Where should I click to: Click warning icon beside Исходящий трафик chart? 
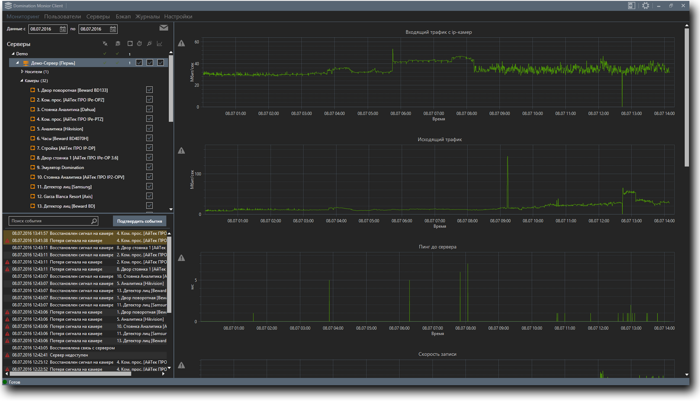tap(181, 150)
